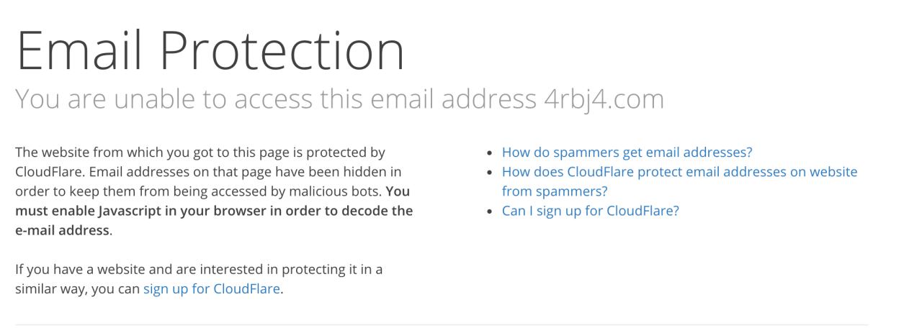Click the bold 'e-mail address' text
The width and height of the screenshot is (922, 328).
tap(62, 231)
